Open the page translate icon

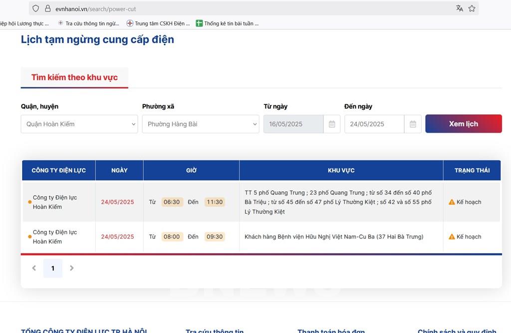(x=459, y=8)
